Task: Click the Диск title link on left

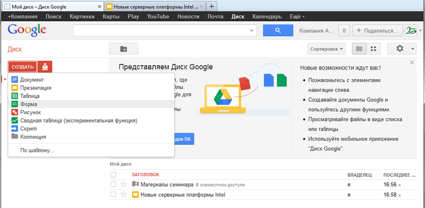Action: [x=15, y=49]
